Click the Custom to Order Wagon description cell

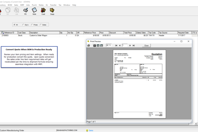[x=44, y=36]
